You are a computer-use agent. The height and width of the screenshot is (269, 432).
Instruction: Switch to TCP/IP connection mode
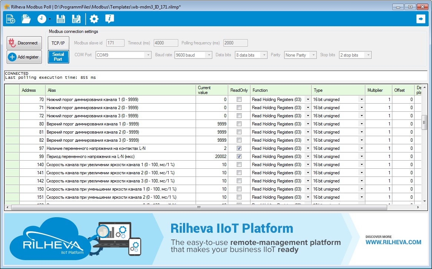click(x=58, y=43)
